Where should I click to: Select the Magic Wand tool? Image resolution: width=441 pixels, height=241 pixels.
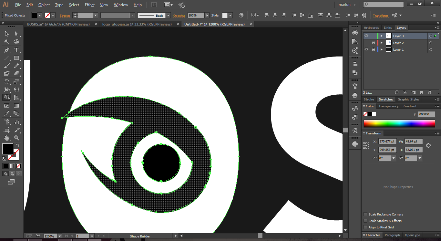pyautogui.click(x=7, y=42)
